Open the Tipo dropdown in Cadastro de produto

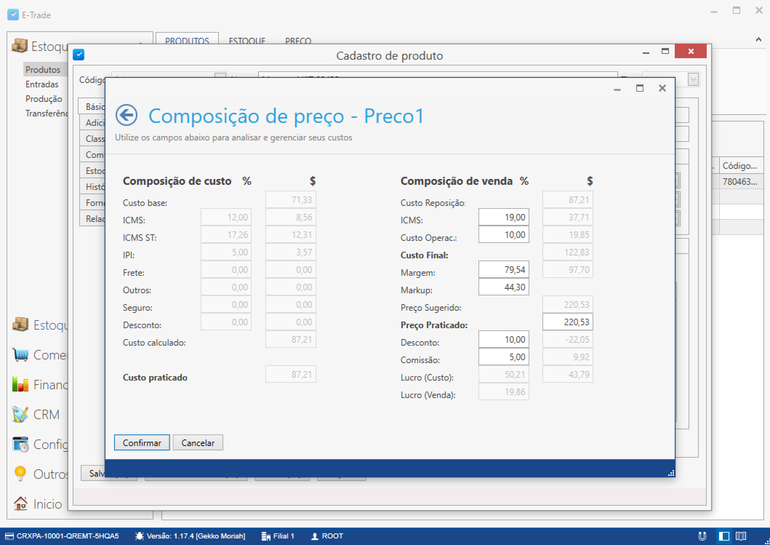693,79
